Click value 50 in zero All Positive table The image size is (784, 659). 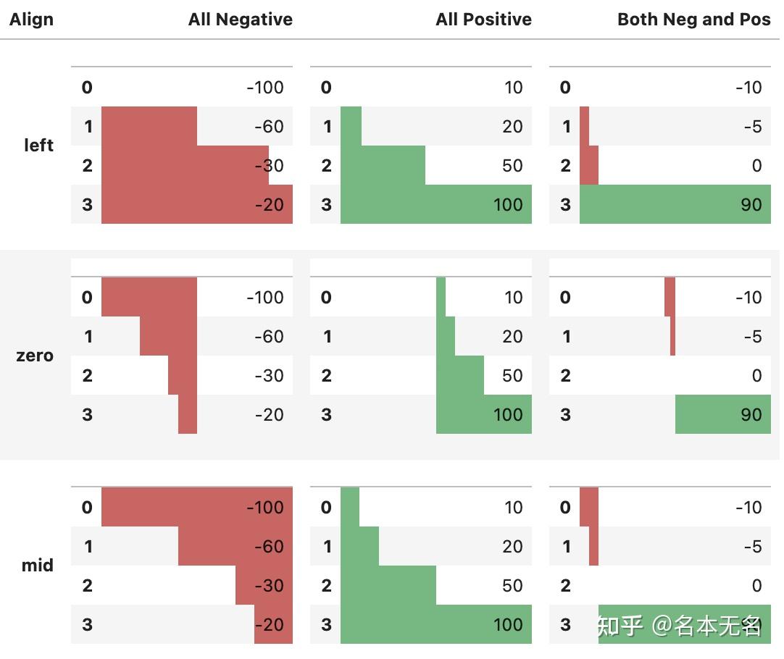click(512, 376)
